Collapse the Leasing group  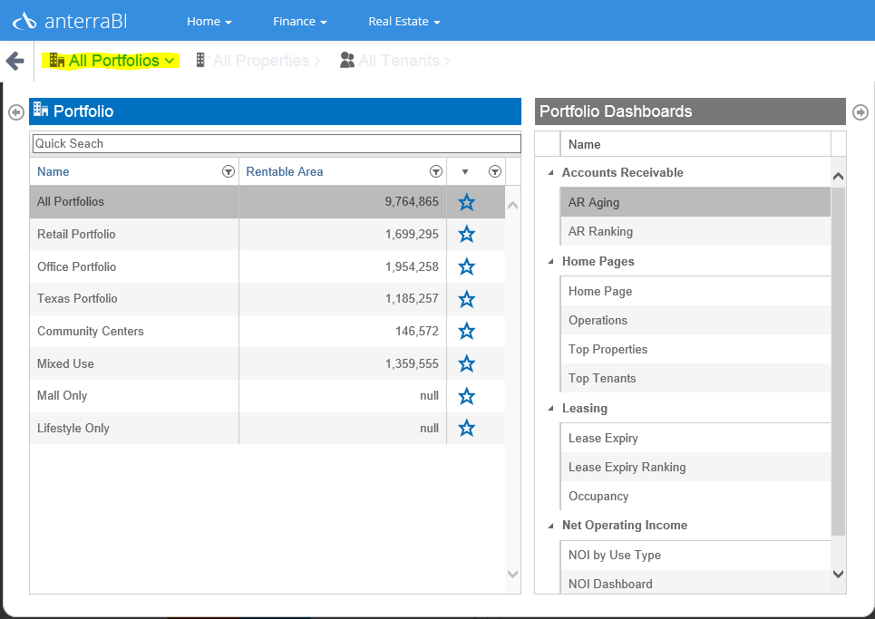click(550, 408)
